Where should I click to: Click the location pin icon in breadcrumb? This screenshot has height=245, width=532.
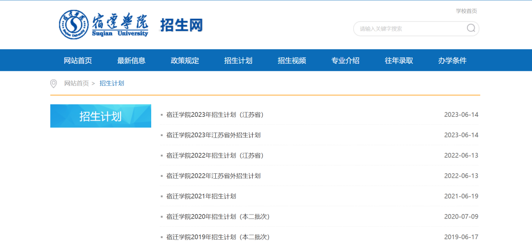click(53, 83)
